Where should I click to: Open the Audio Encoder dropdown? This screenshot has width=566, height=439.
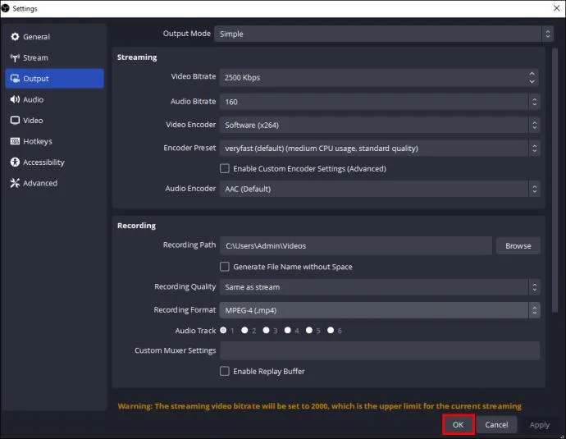coord(380,189)
